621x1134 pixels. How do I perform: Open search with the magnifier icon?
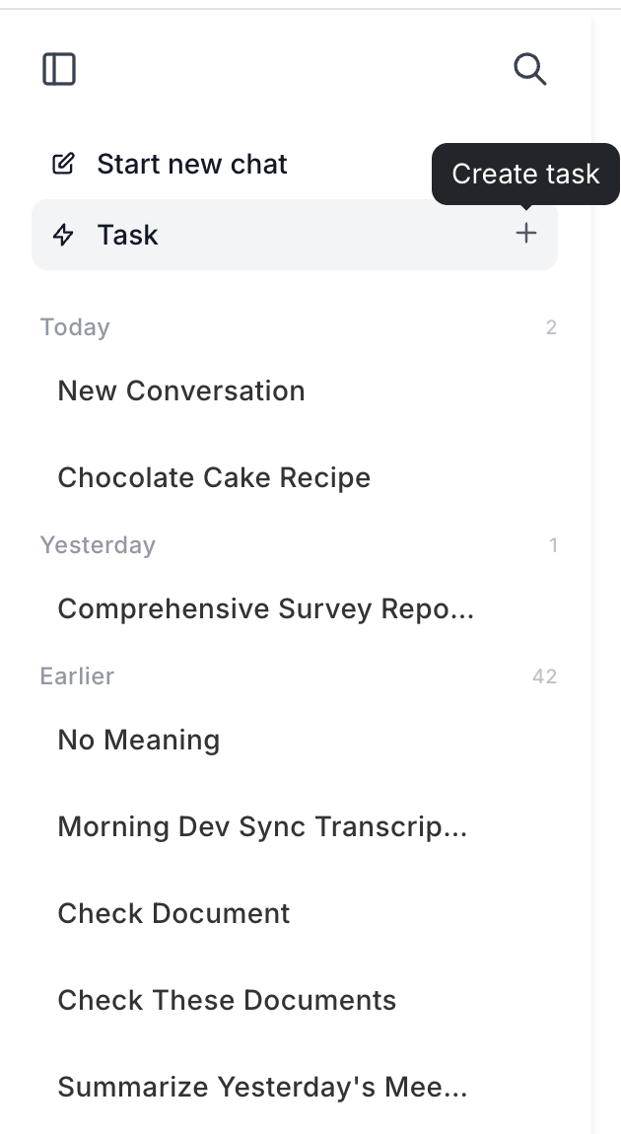[x=529, y=69]
